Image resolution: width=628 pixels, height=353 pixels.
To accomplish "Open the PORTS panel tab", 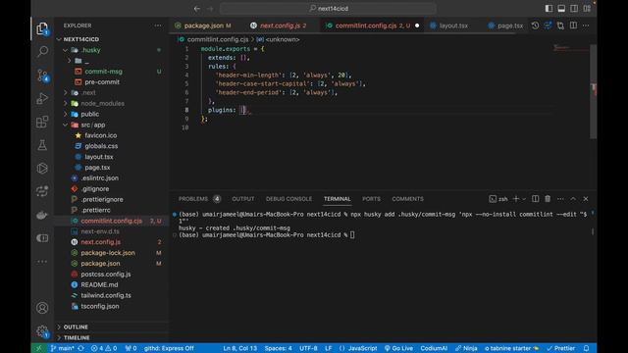I will tap(371, 199).
